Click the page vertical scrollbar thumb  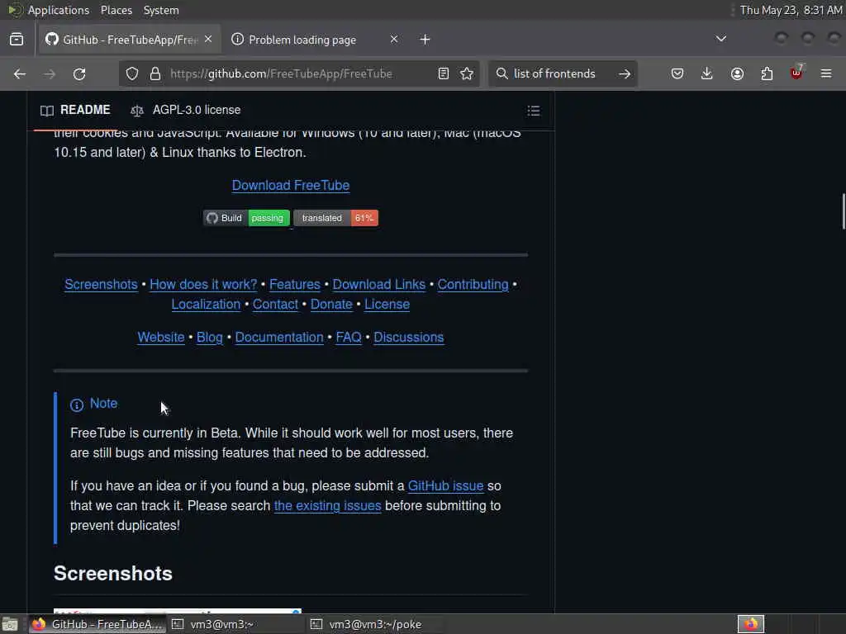click(843, 211)
